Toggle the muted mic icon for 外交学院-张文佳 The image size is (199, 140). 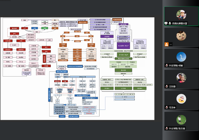click(166, 128)
